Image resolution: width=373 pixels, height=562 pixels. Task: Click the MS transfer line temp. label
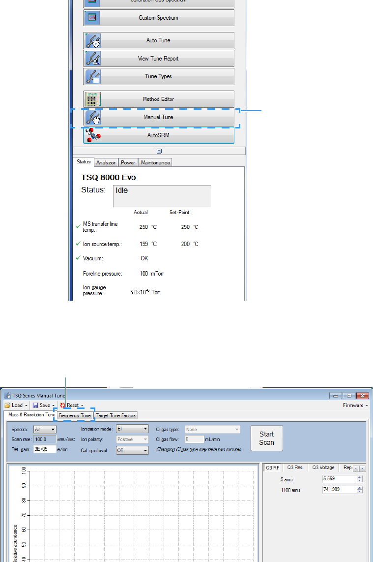100,227
